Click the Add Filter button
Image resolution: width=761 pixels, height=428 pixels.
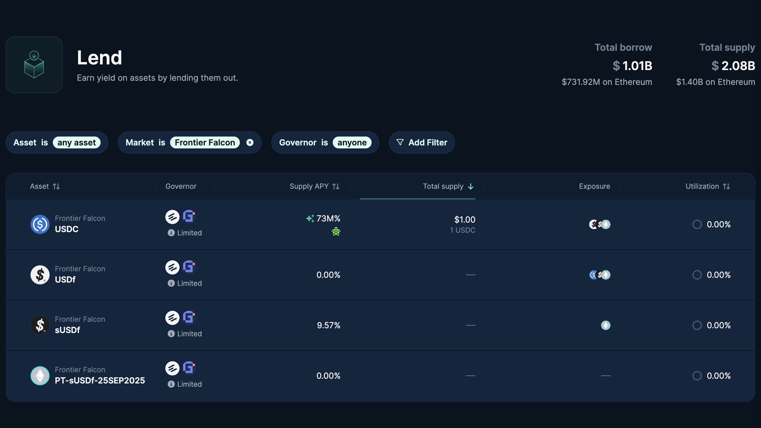pos(422,142)
